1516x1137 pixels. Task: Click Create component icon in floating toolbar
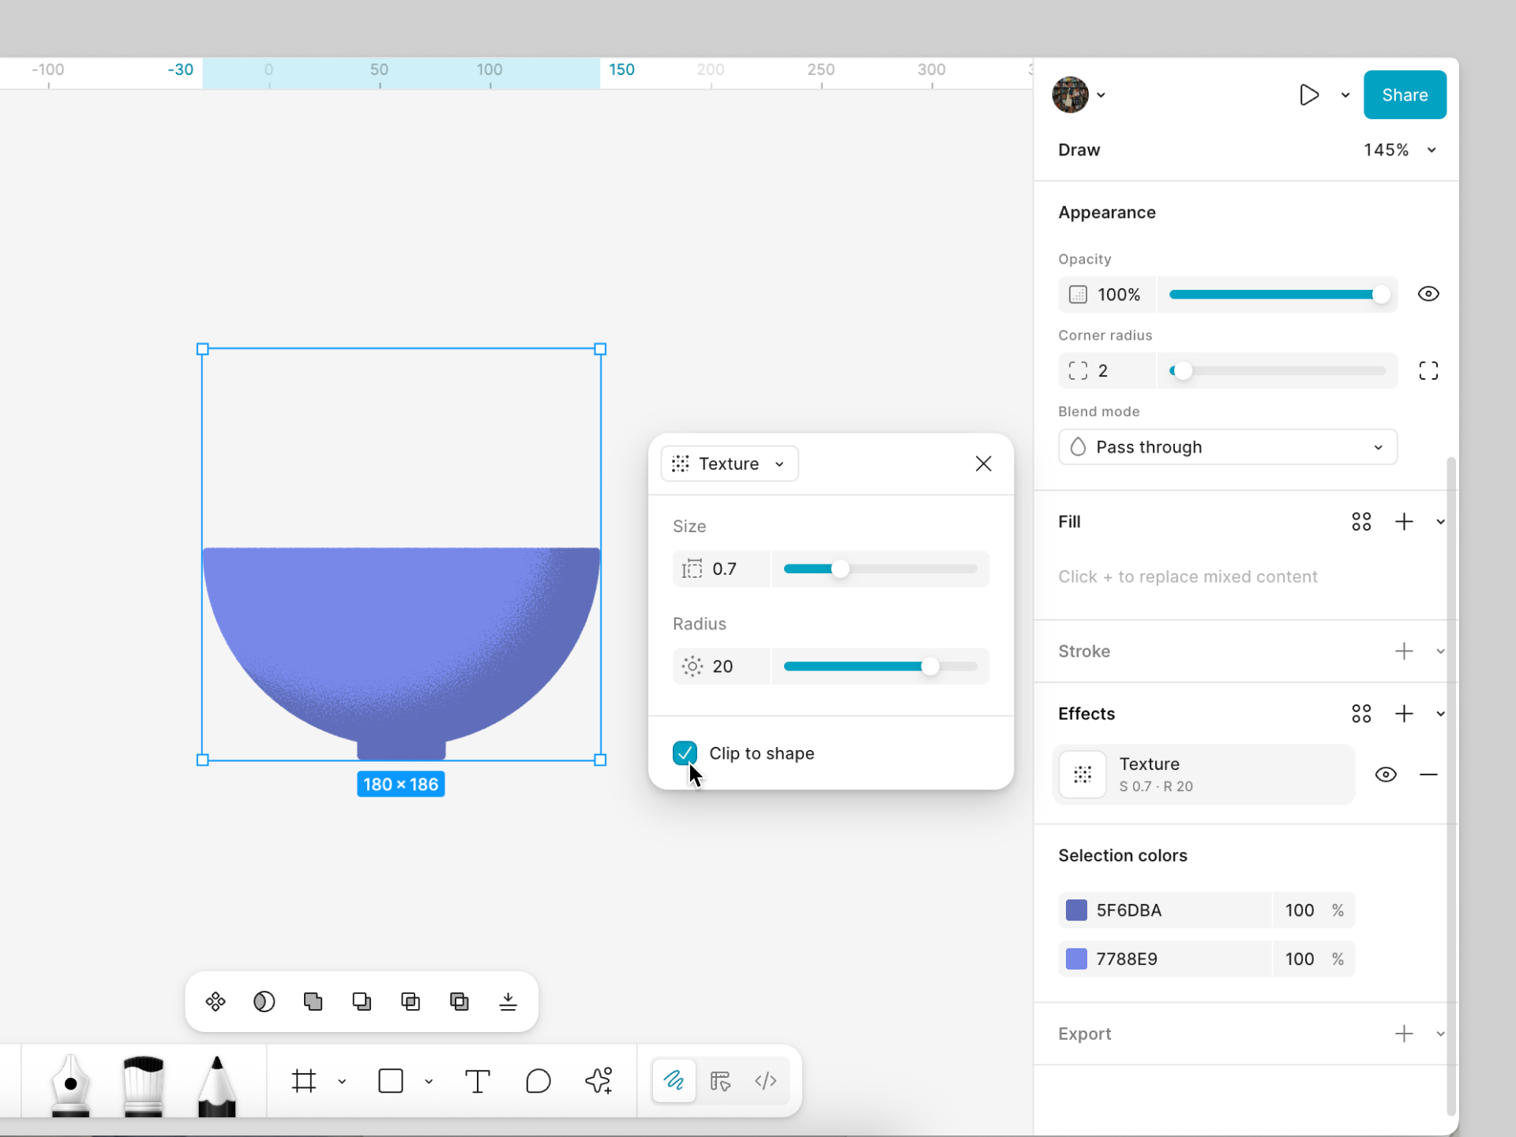pos(216,1002)
